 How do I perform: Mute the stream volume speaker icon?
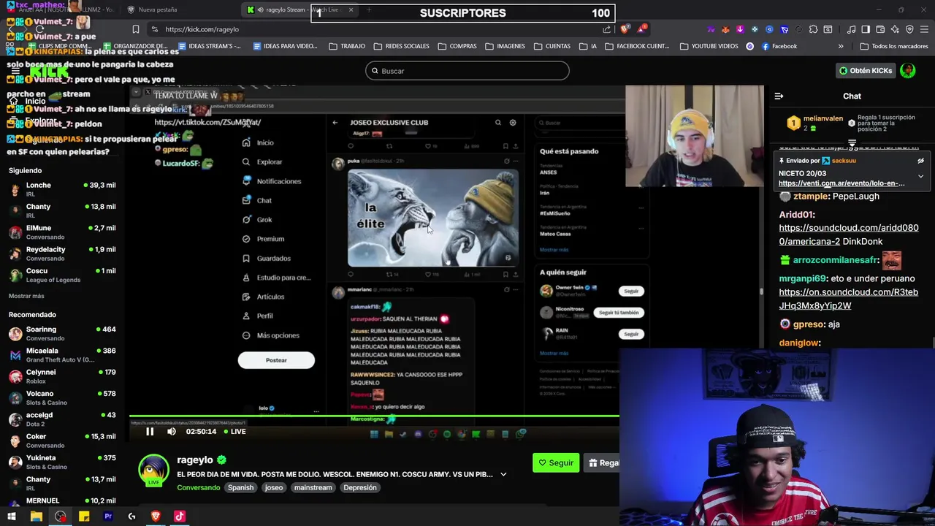pyautogui.click(x=172, y=432)
